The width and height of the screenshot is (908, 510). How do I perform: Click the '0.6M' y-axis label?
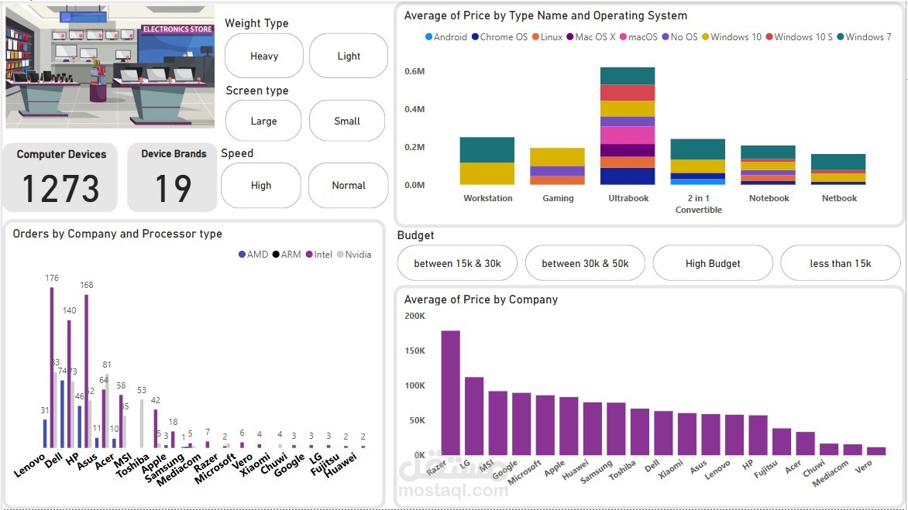click(x=414, y=71)
